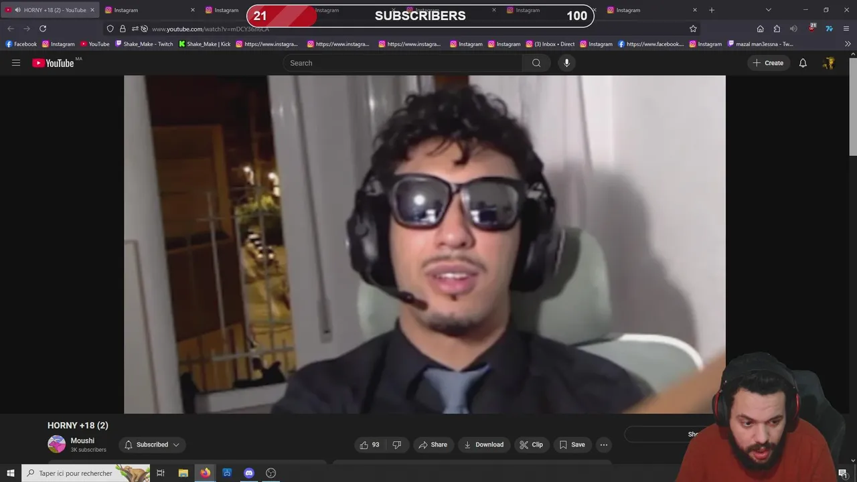
Task: Click the video player to pause
Action: pos(424,244)
